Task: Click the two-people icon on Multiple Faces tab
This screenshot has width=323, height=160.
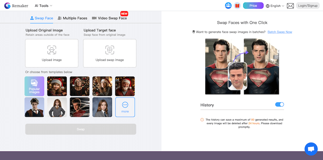Action: point(60,18)
